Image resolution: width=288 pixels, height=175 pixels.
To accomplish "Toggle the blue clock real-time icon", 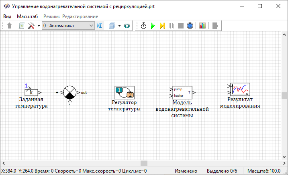I will pyautogui.click(x=190, y=26).
